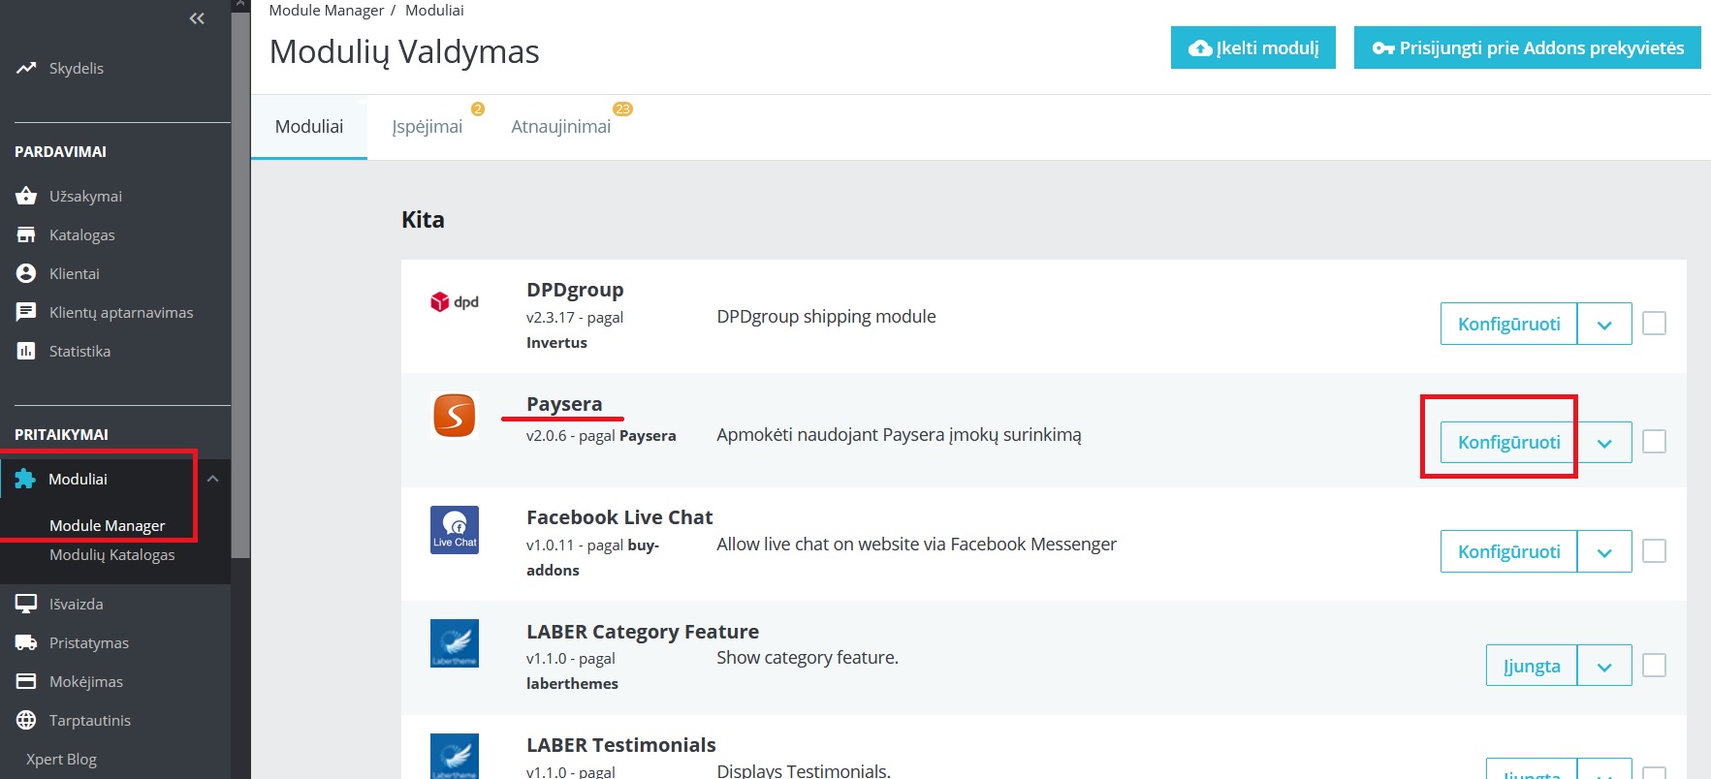This screenshot has height=779, width=1711.
Task: Click the Klientų aptarnavimas chat icon
Action: tap(26, 312)
